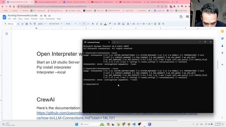226x127 pixels.
Task: Switch to the LM Studio browser tab
Action: click(76, 2)
